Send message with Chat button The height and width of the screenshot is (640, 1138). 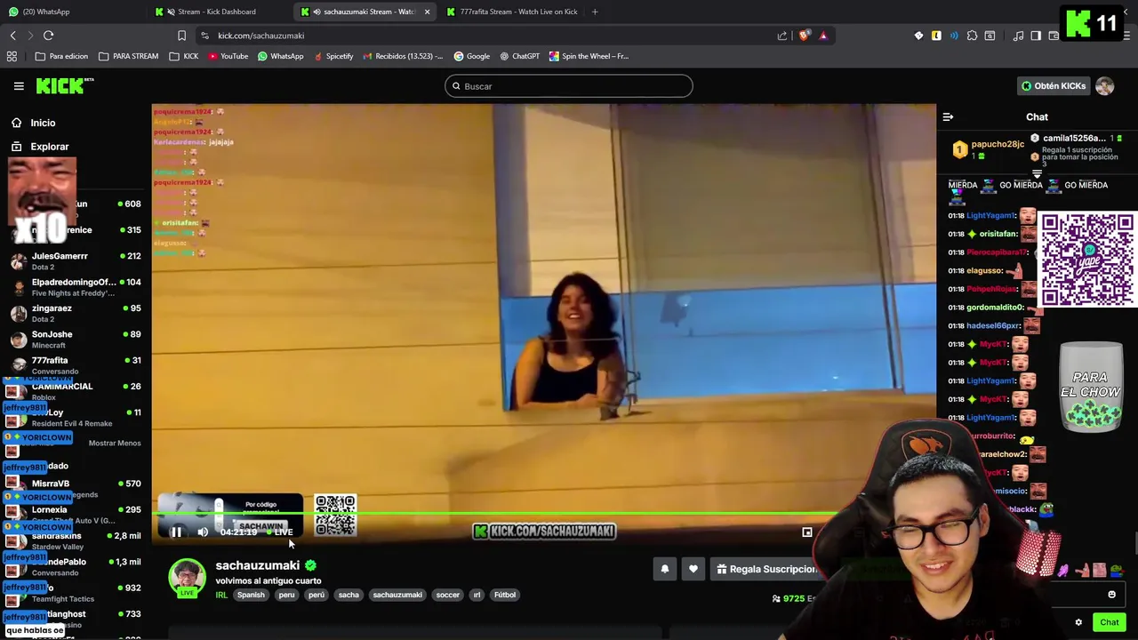pos(1109,622)
